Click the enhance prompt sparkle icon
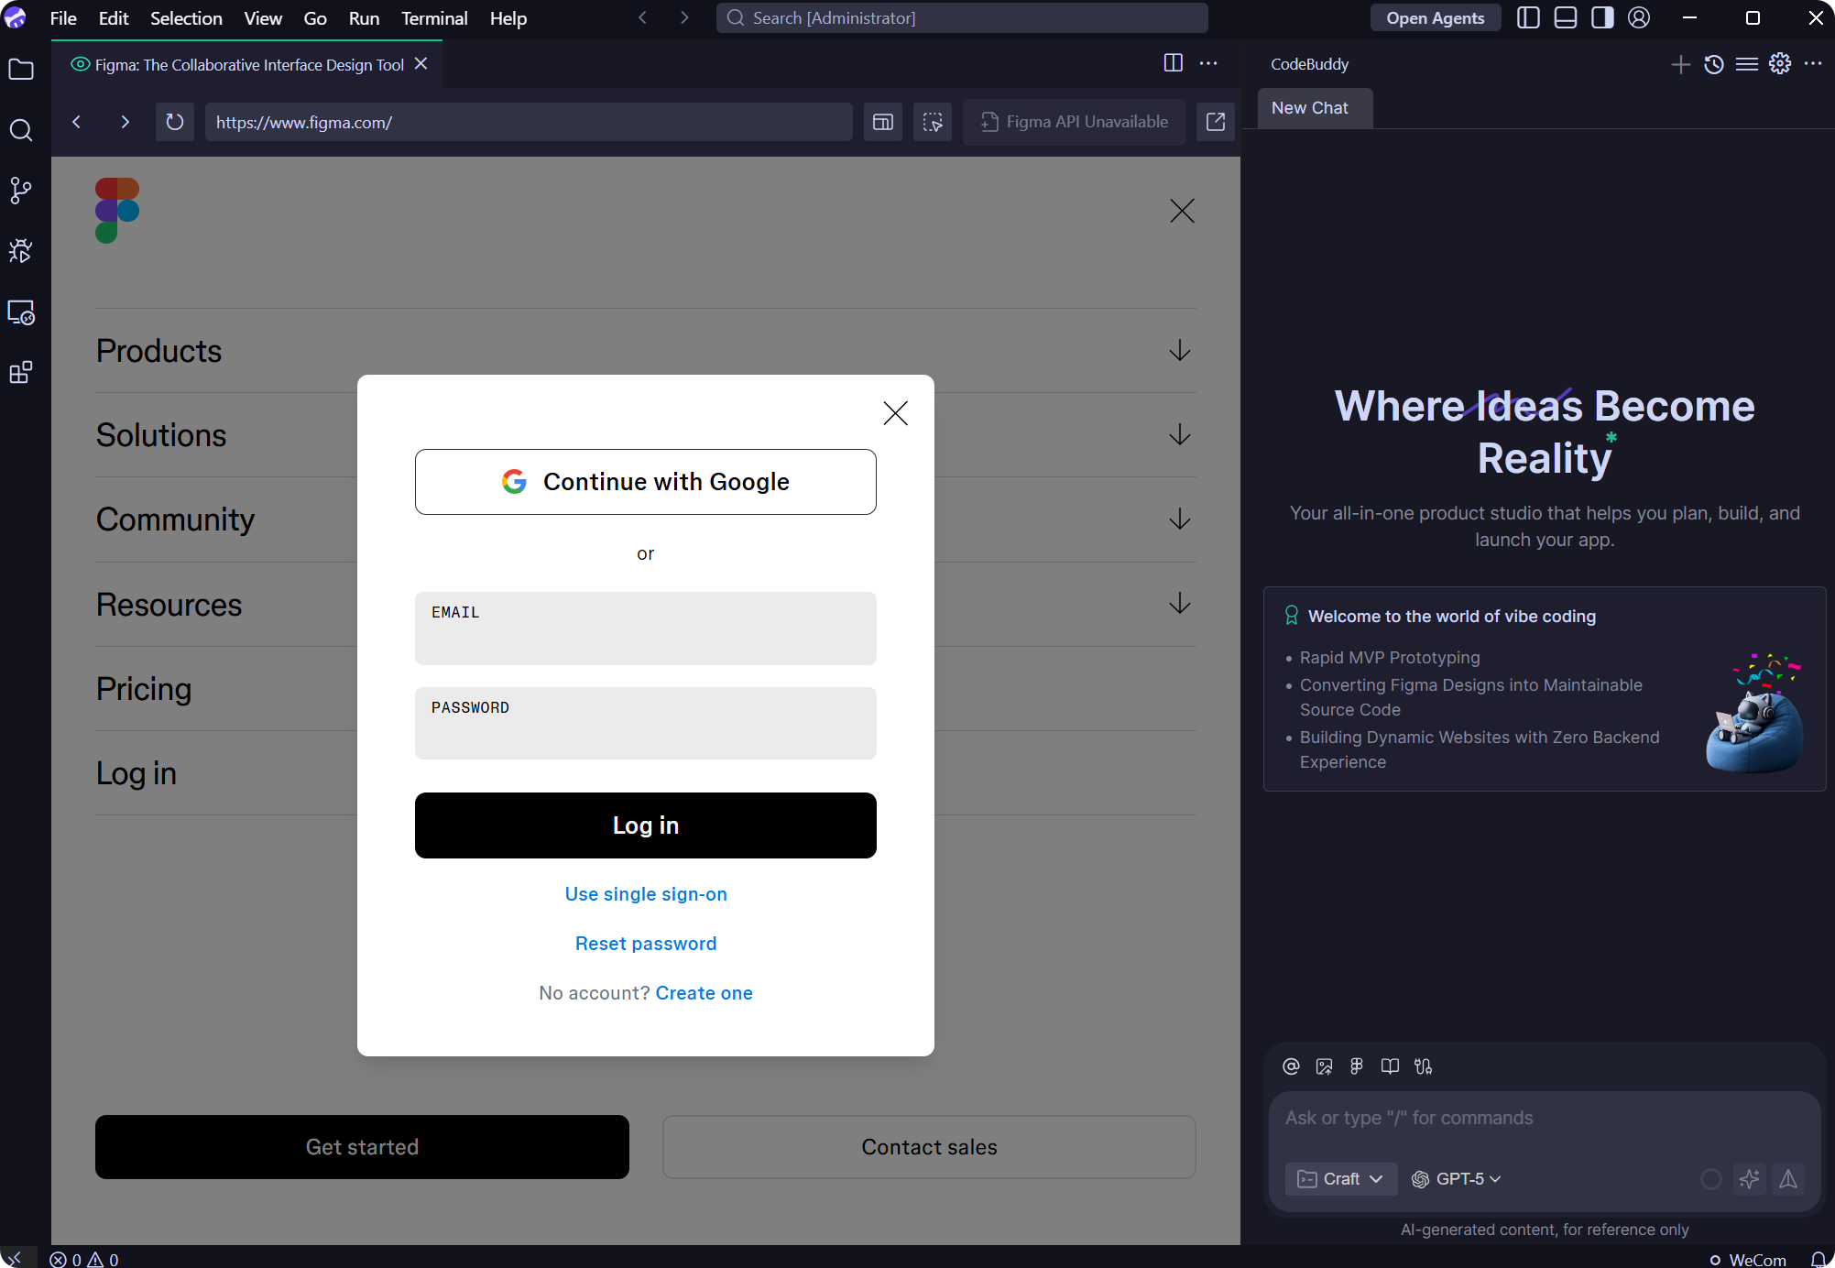The width and height of the screenshot is (1835, 1268). point(1750,1179)
